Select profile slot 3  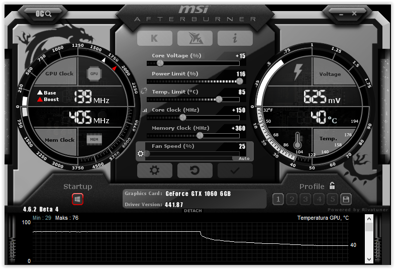(x=306, y=199)
